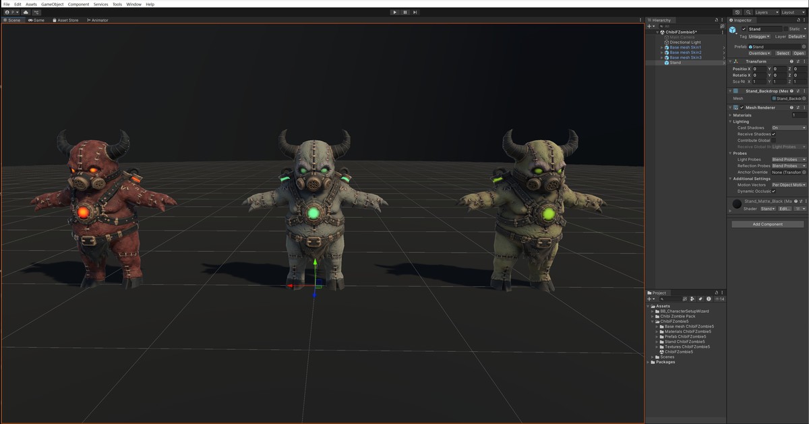Click the Add Component button

point(767,224)
